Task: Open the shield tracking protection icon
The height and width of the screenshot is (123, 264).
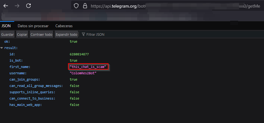Action: point(76,6)
